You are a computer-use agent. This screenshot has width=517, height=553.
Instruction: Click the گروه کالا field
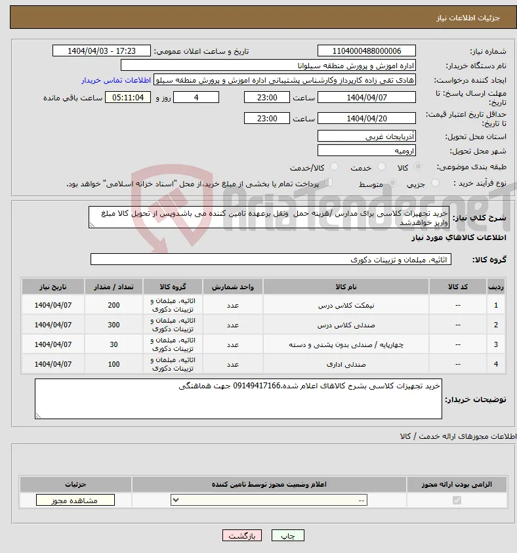point(271,260)
